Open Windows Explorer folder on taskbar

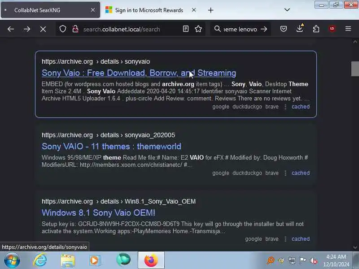pyautogui.click(x=68, y=260)
